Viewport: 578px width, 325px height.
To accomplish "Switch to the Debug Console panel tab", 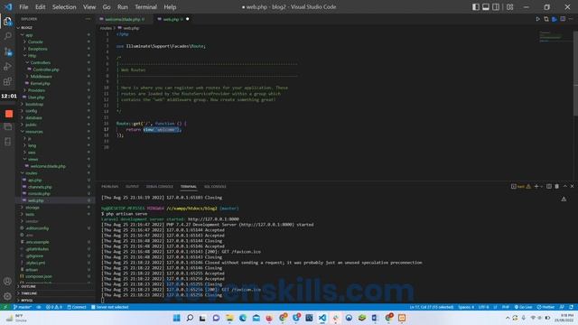I will point(160,187).
